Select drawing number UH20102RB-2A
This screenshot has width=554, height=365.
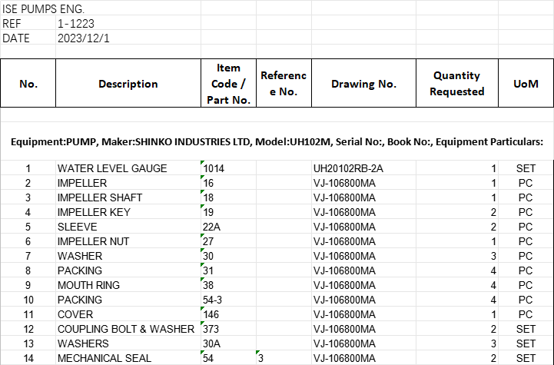[348, 168]
